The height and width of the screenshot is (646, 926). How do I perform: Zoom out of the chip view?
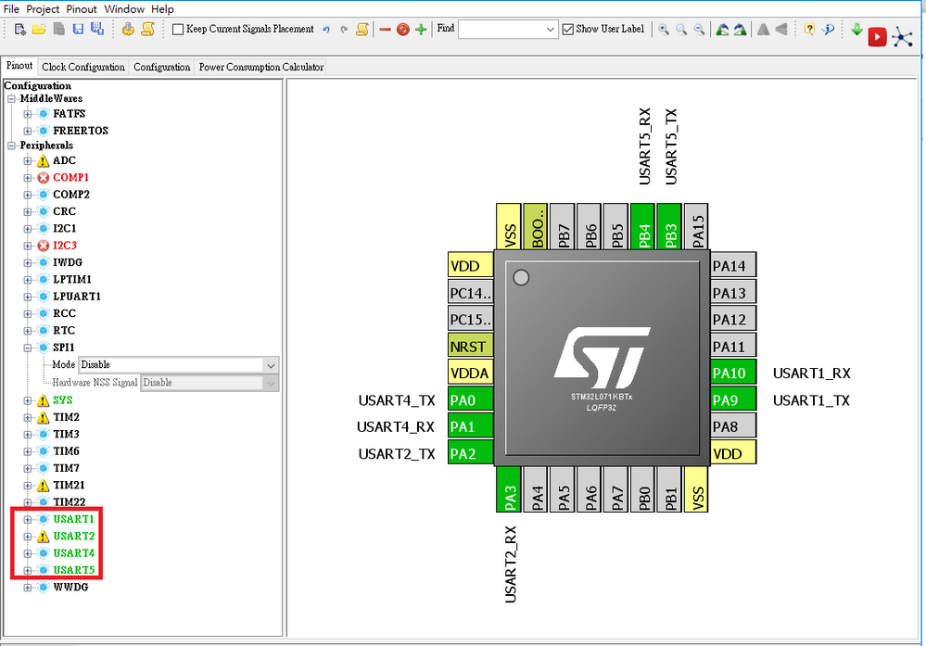[x=699, y=30]
